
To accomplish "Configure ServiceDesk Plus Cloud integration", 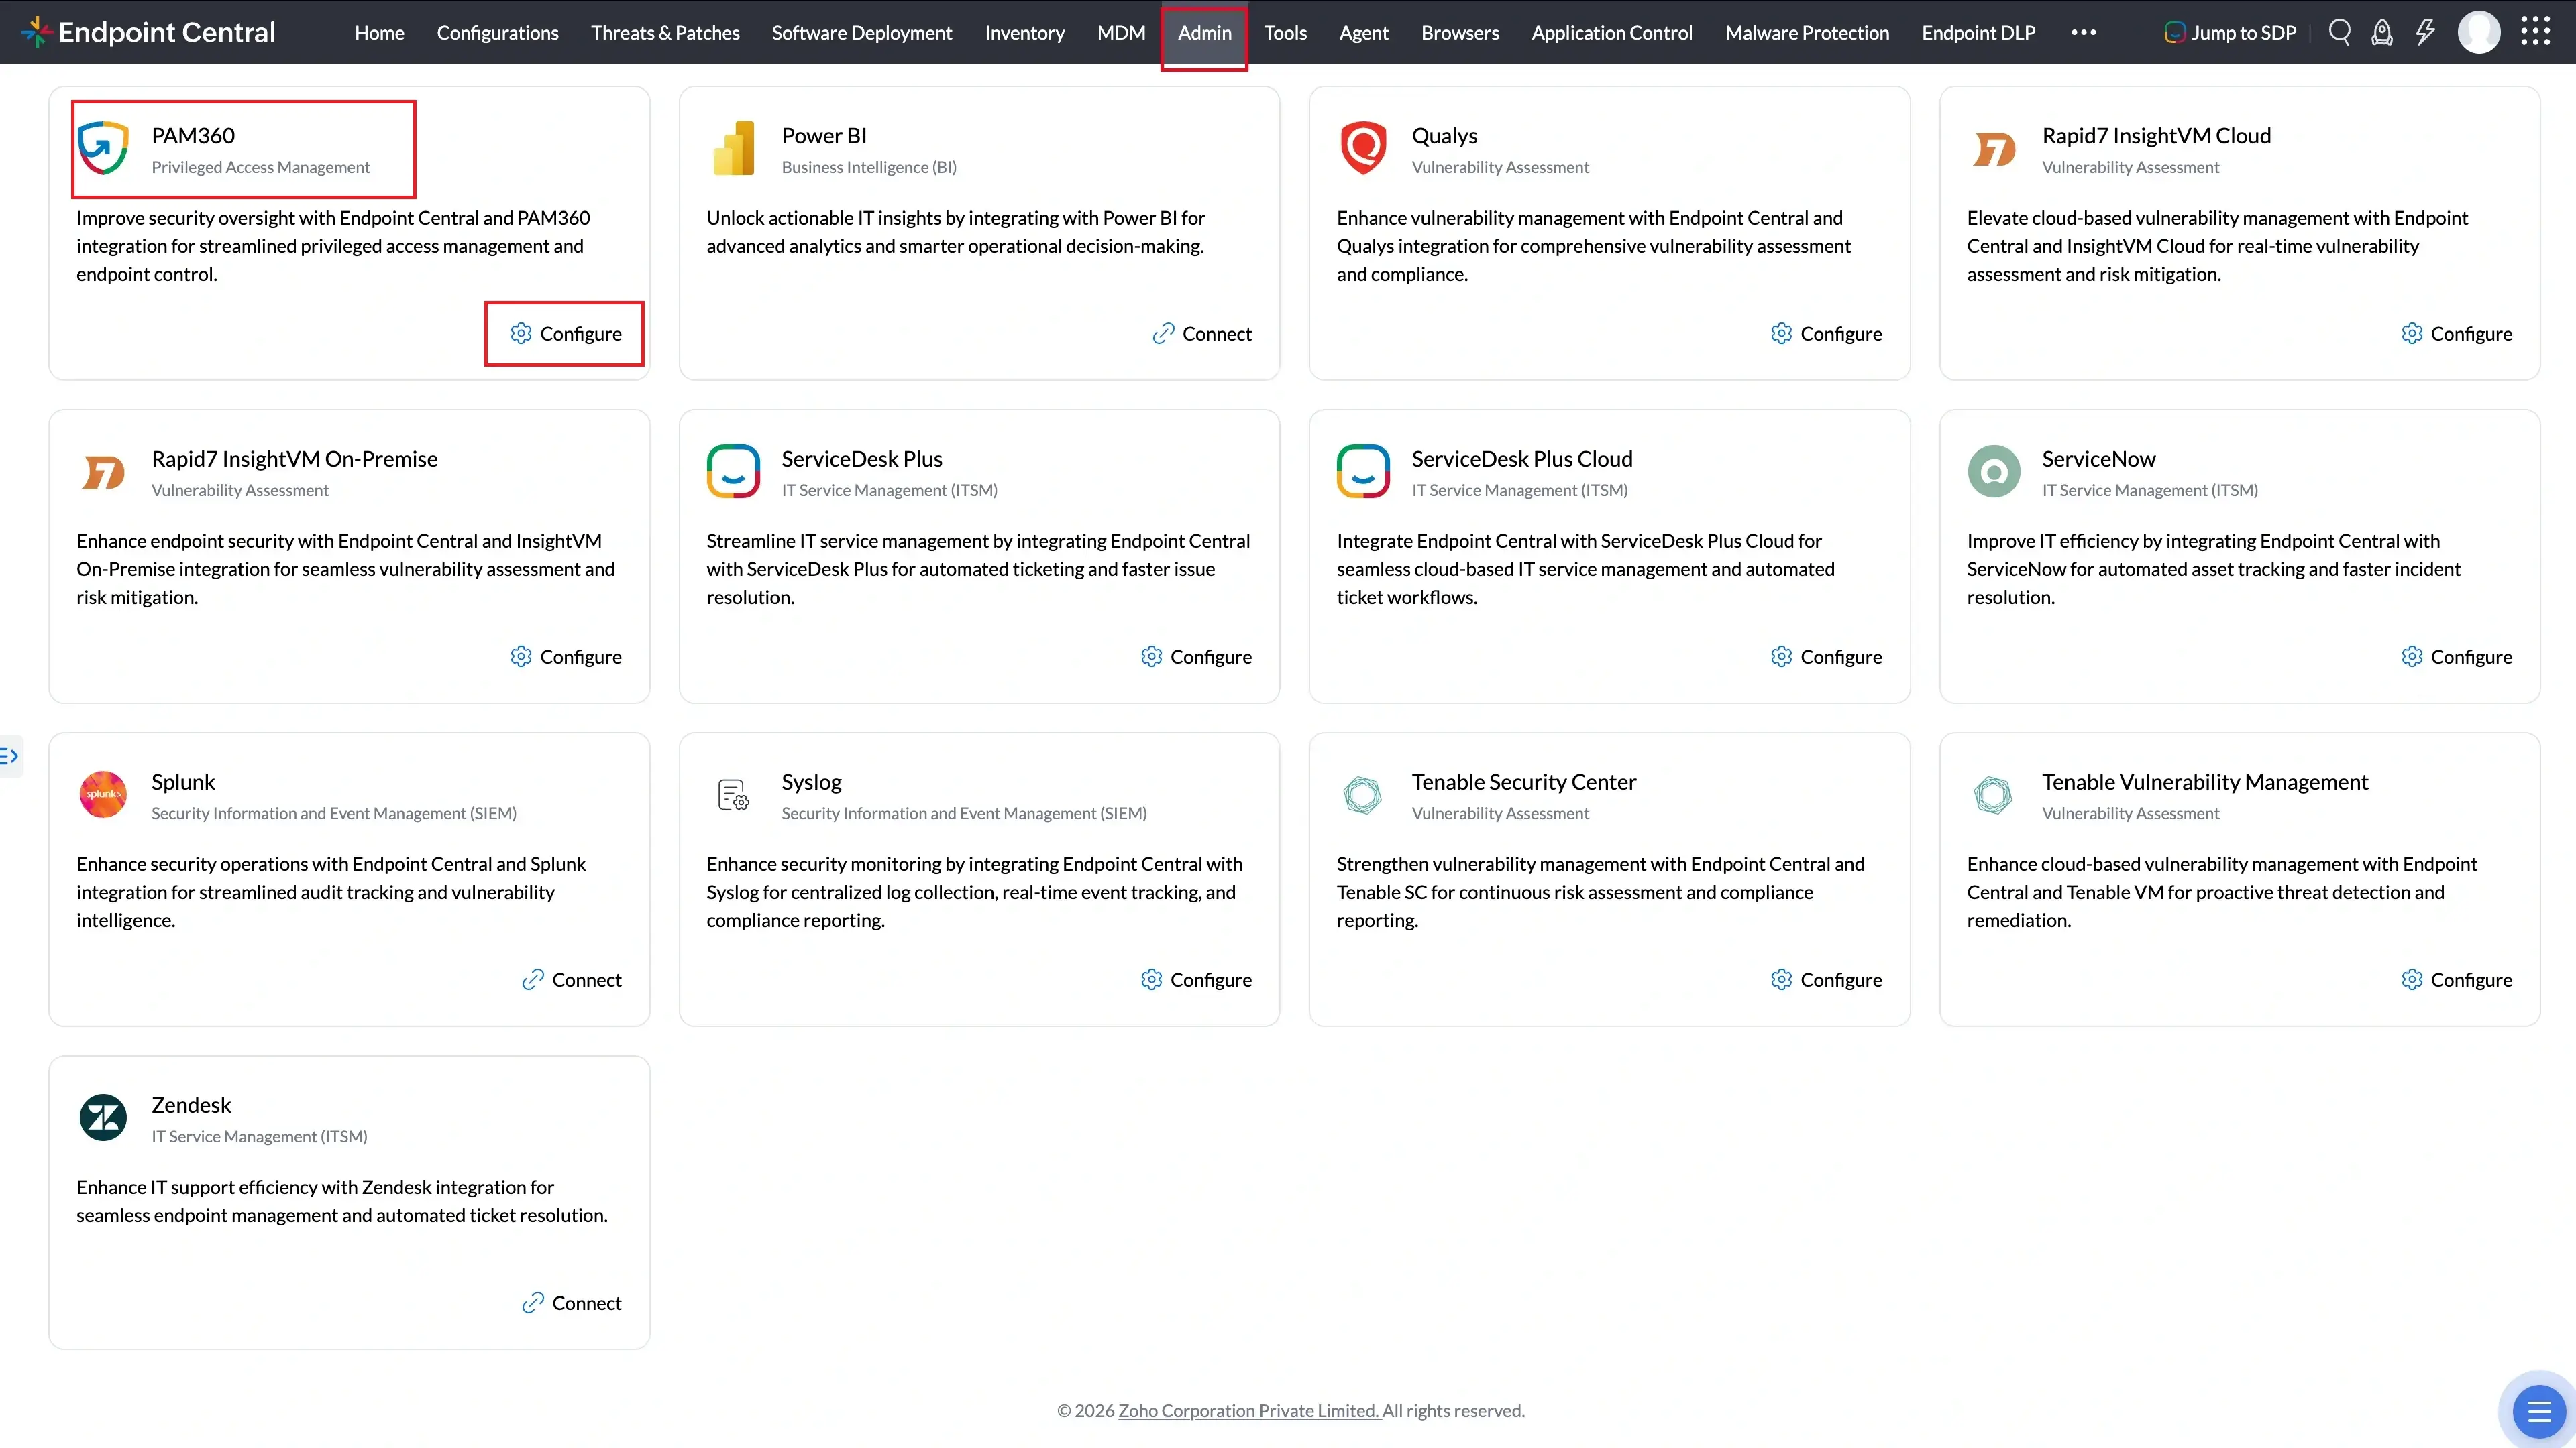I will coord(1826,656).
